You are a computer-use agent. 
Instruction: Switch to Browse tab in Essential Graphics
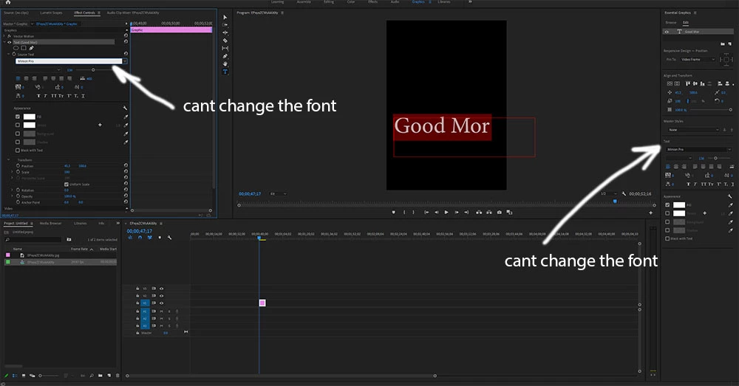(x=671, y=23)
